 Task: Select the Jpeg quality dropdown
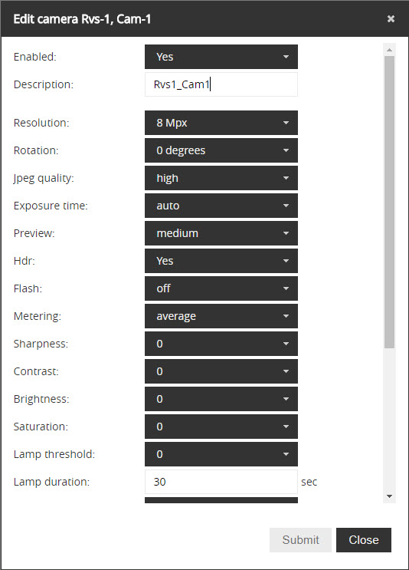[x=221, y=178]
